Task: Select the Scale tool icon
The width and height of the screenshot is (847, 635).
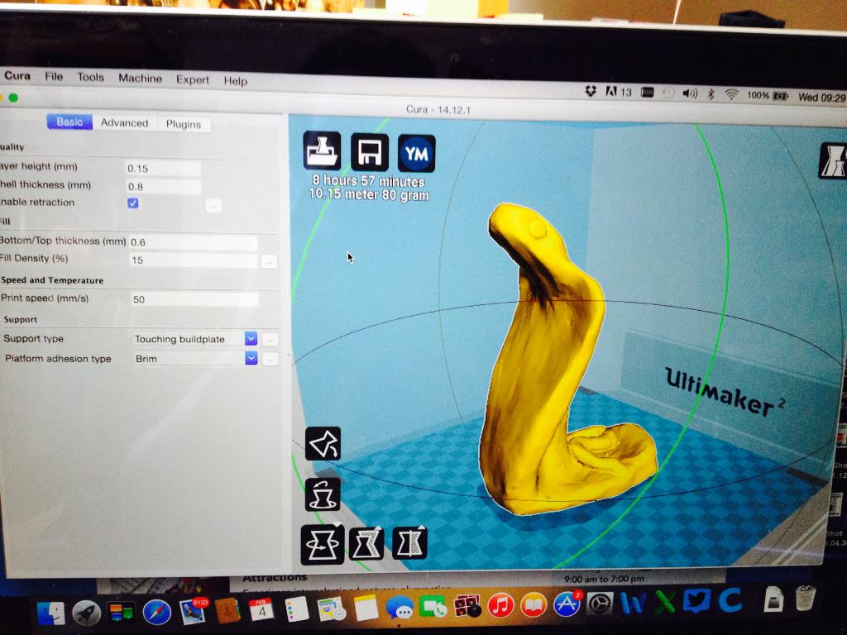Action: pos(366,543)
